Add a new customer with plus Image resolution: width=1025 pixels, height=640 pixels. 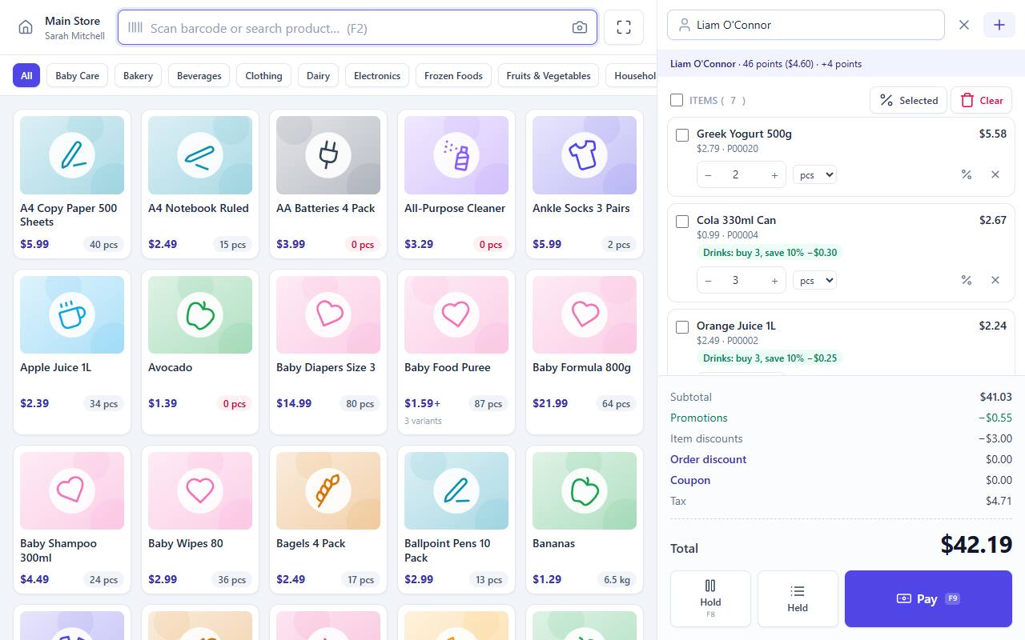[x=999, y=25]
